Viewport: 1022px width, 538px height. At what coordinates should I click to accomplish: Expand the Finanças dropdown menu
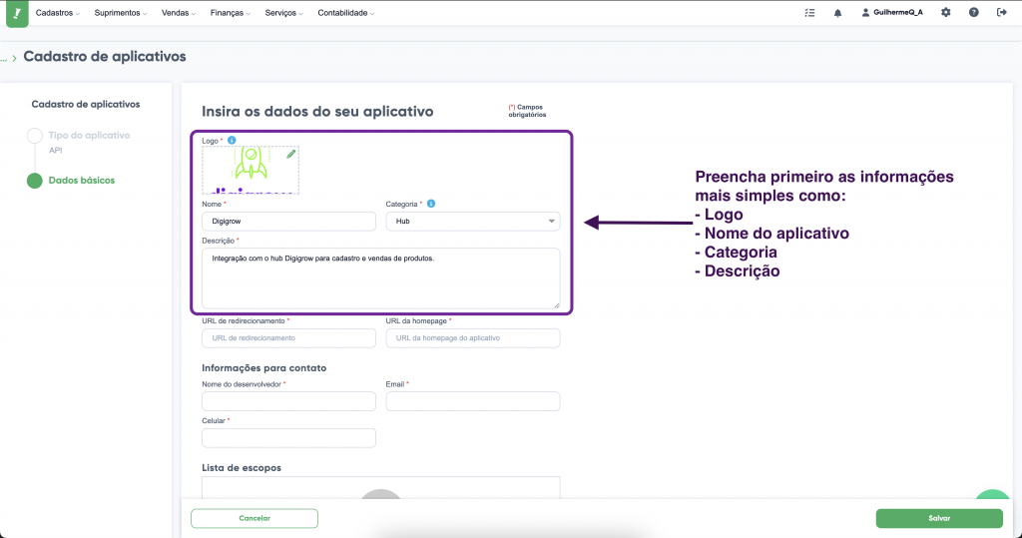click(232, 13)
